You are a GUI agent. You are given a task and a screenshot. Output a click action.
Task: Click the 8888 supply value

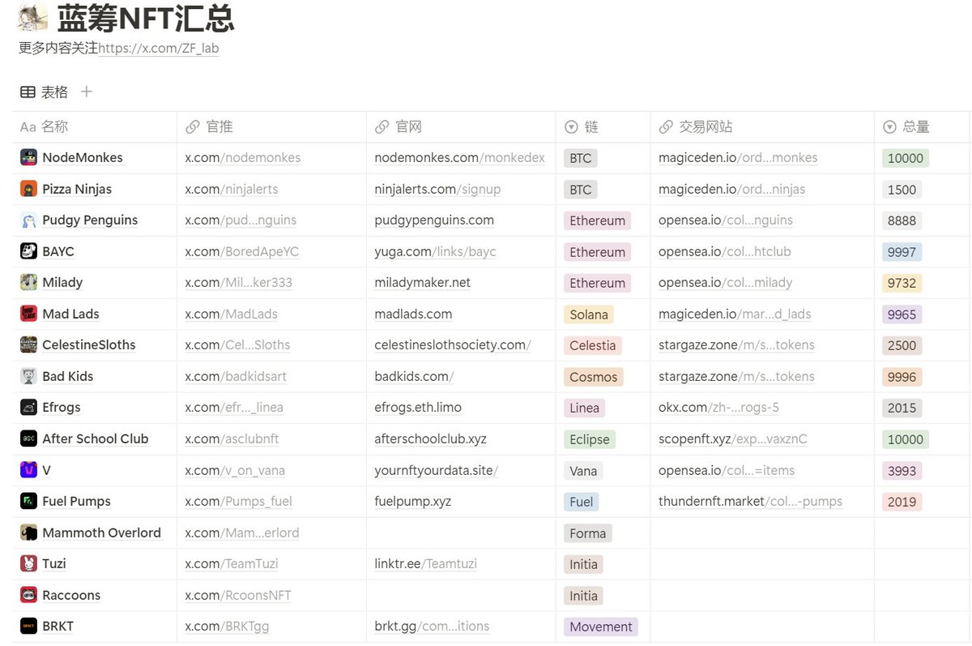coord(902,220)
